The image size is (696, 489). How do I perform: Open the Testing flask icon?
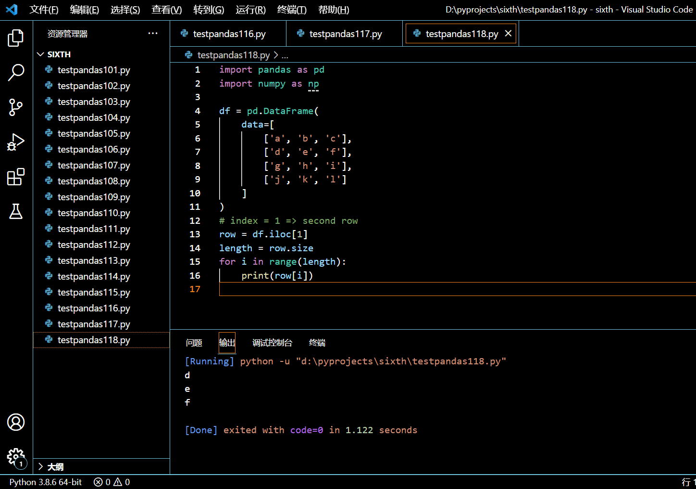(x=16, y=211)
